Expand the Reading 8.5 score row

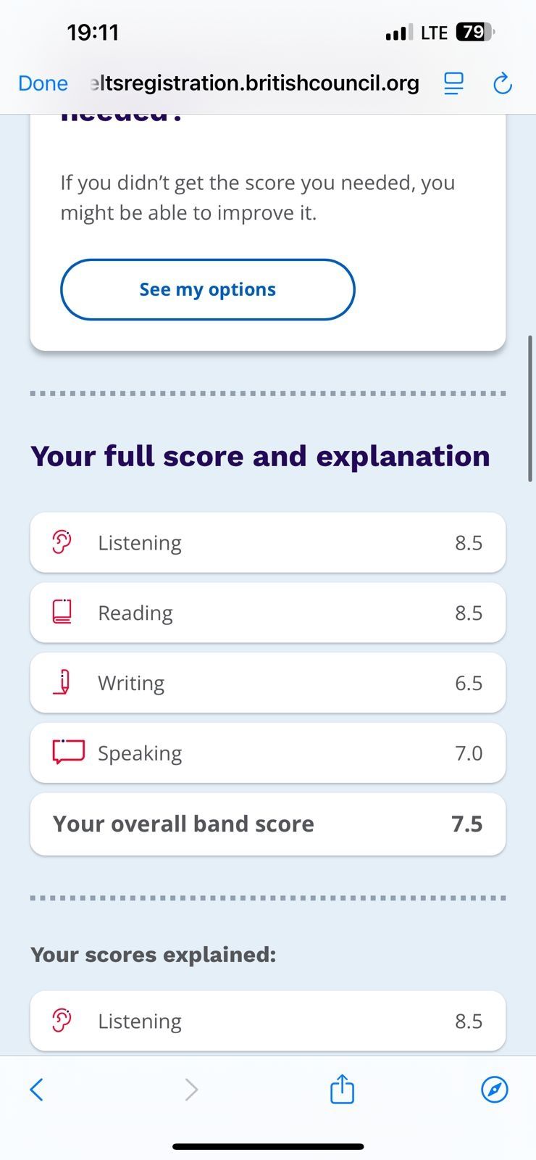click(268, 613)
